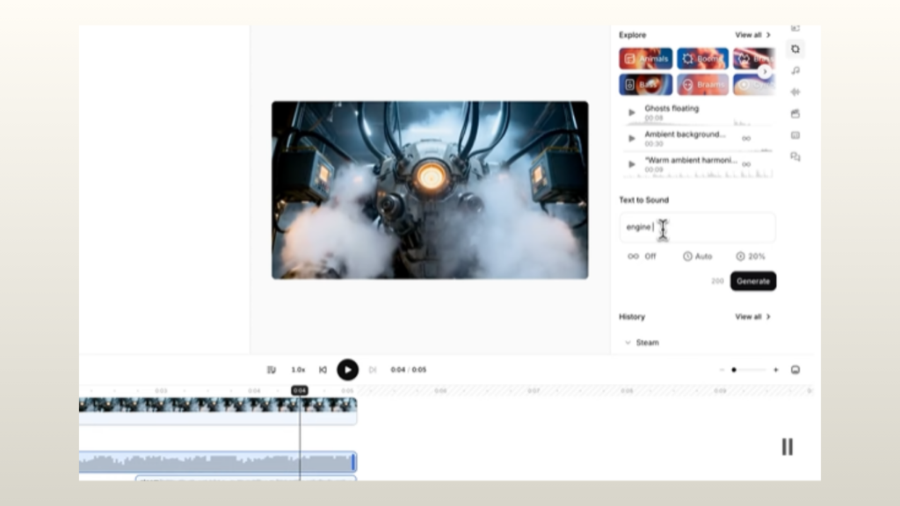Click the Text to Sound heading

click(x=643, y=200)
